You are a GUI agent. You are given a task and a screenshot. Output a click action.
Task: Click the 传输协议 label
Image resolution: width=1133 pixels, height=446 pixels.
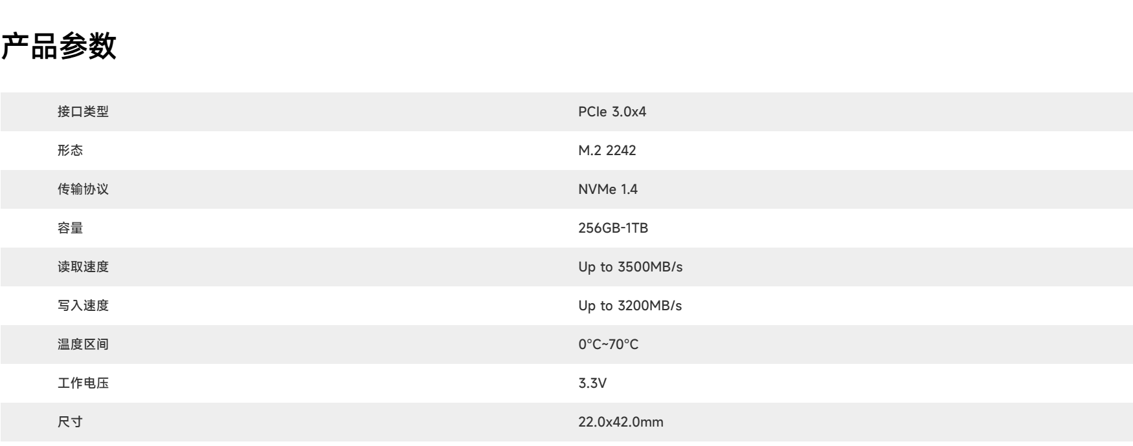click(x=83, y=189)
